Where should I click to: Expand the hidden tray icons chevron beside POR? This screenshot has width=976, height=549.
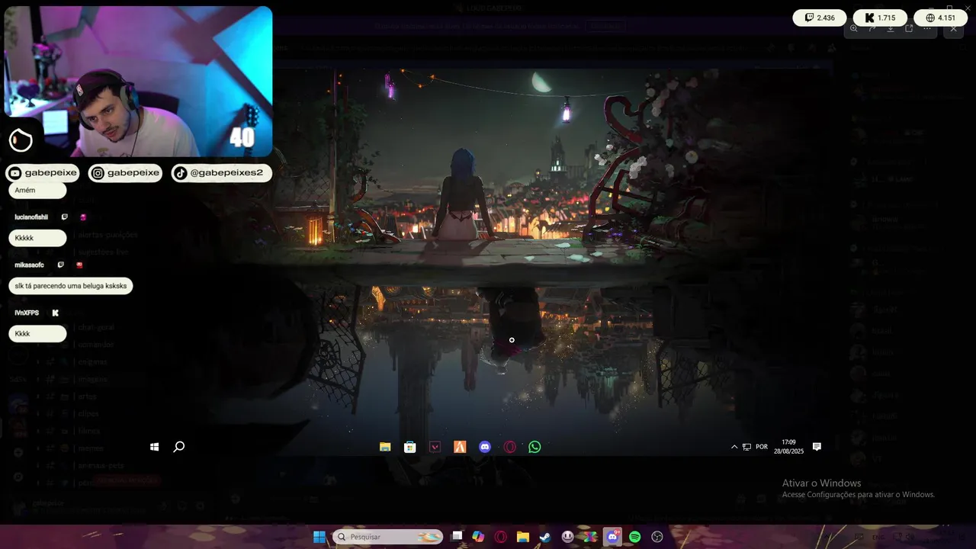pyautogui.click(x=734, y=447)
